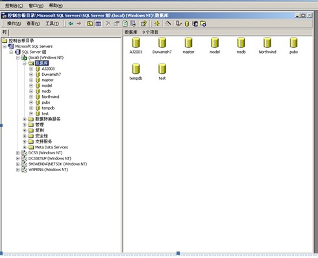The image size is (318, 258).
Task: Select the Northwind database icon in right pane
Action: (267, 43)
